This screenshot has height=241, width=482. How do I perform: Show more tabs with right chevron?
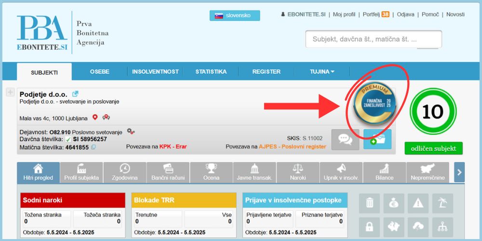[459, 173]
